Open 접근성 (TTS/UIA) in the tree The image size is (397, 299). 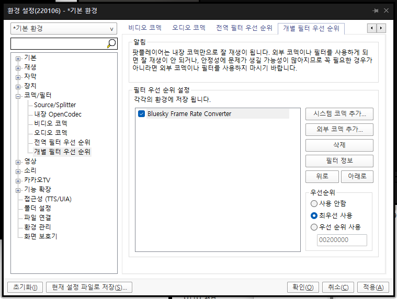point(48,199)
